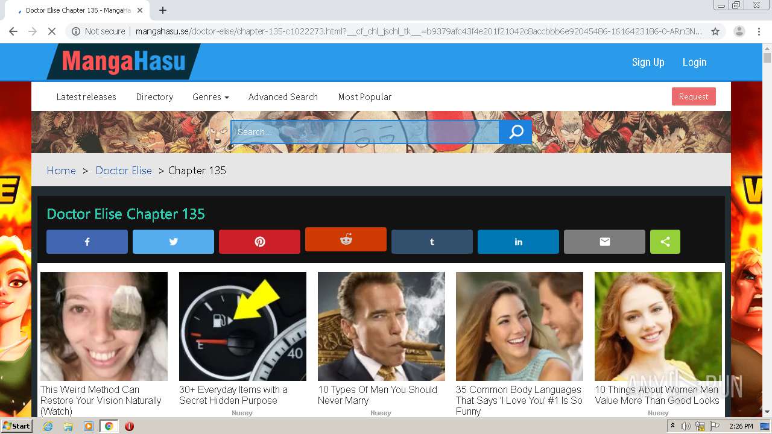This screenshot has width=772, height=434.
Task: Click the MangaHasu logo
Action: (124, 61)
